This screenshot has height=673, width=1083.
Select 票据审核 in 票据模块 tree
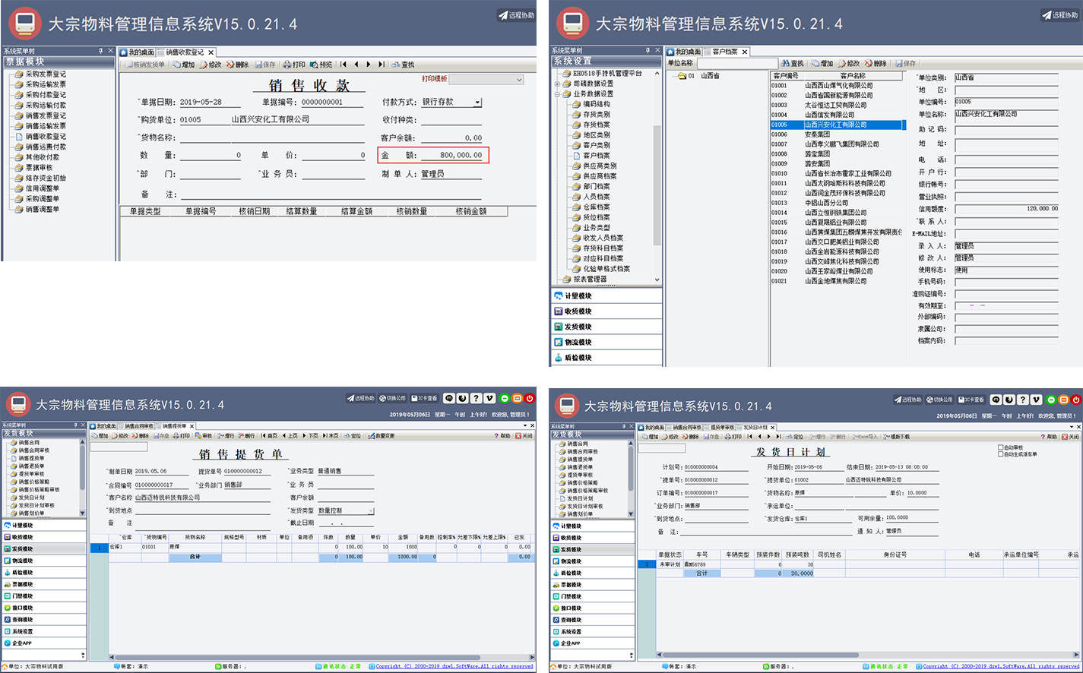click(x=39, y=168)
